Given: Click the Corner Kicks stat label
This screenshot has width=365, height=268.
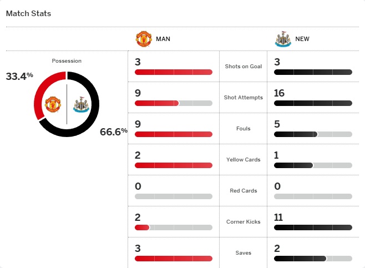Looking at the screenshot, I should point(243,222).
